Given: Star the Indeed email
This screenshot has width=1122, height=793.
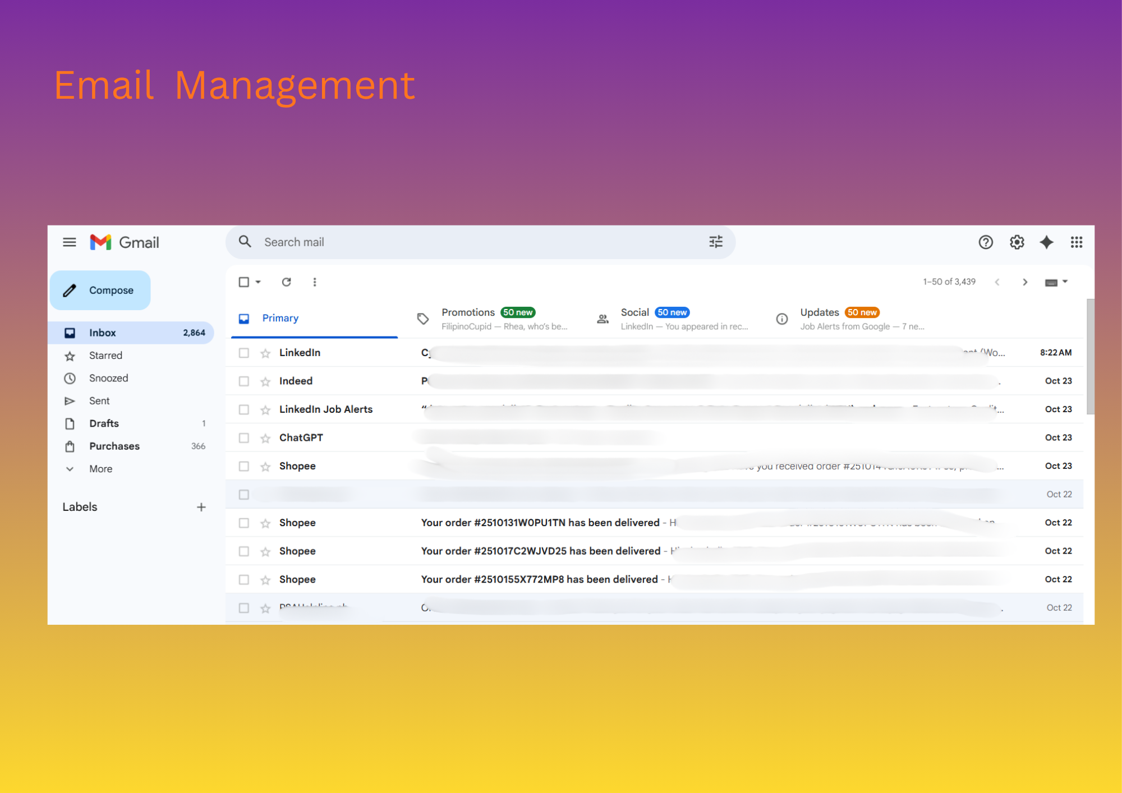Looking at the screenshot, I should point(265,382).
